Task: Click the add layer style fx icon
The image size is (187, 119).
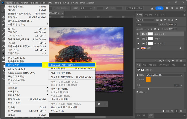Action: (x=161, y=60)
